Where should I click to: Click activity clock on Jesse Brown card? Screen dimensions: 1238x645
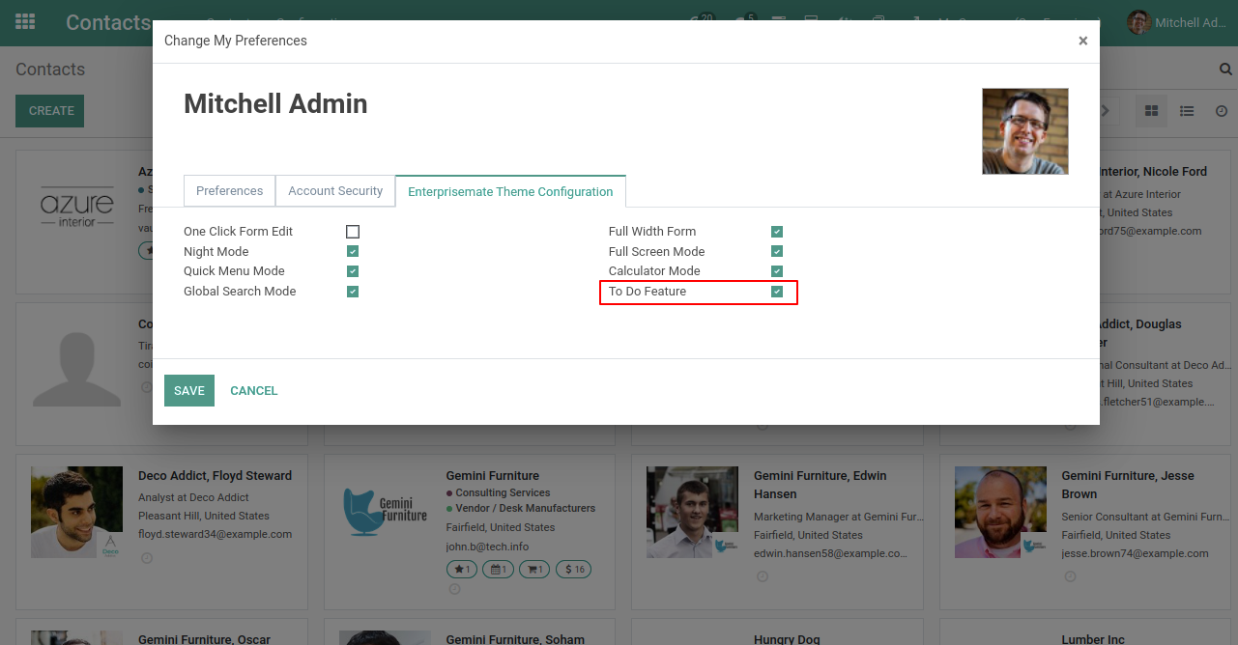pyautogui.click(x=1070, y=576)
